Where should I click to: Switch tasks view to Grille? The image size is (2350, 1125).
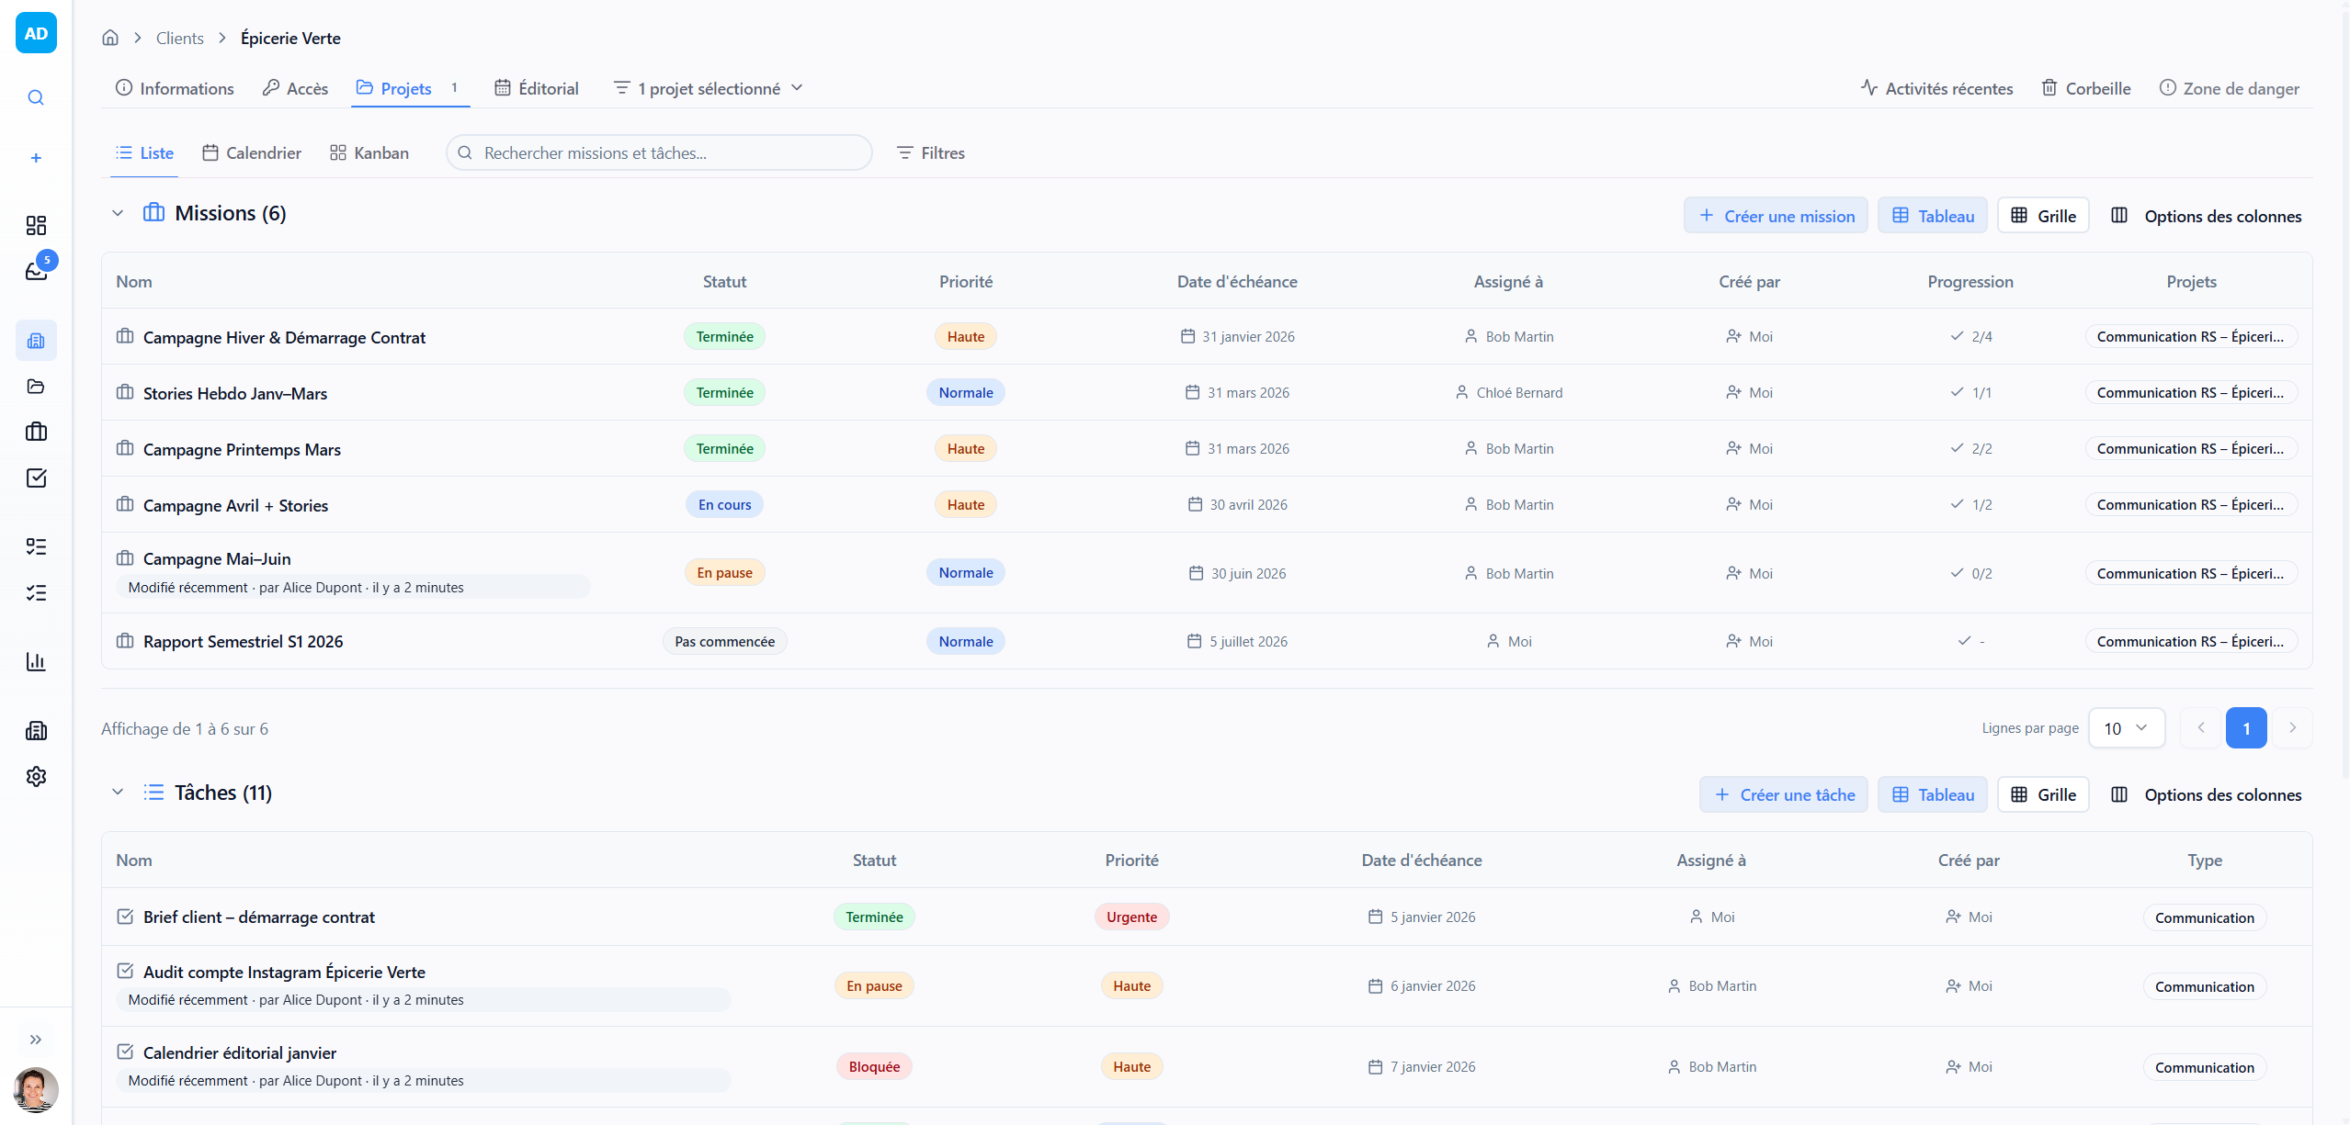click(2043, 794)
